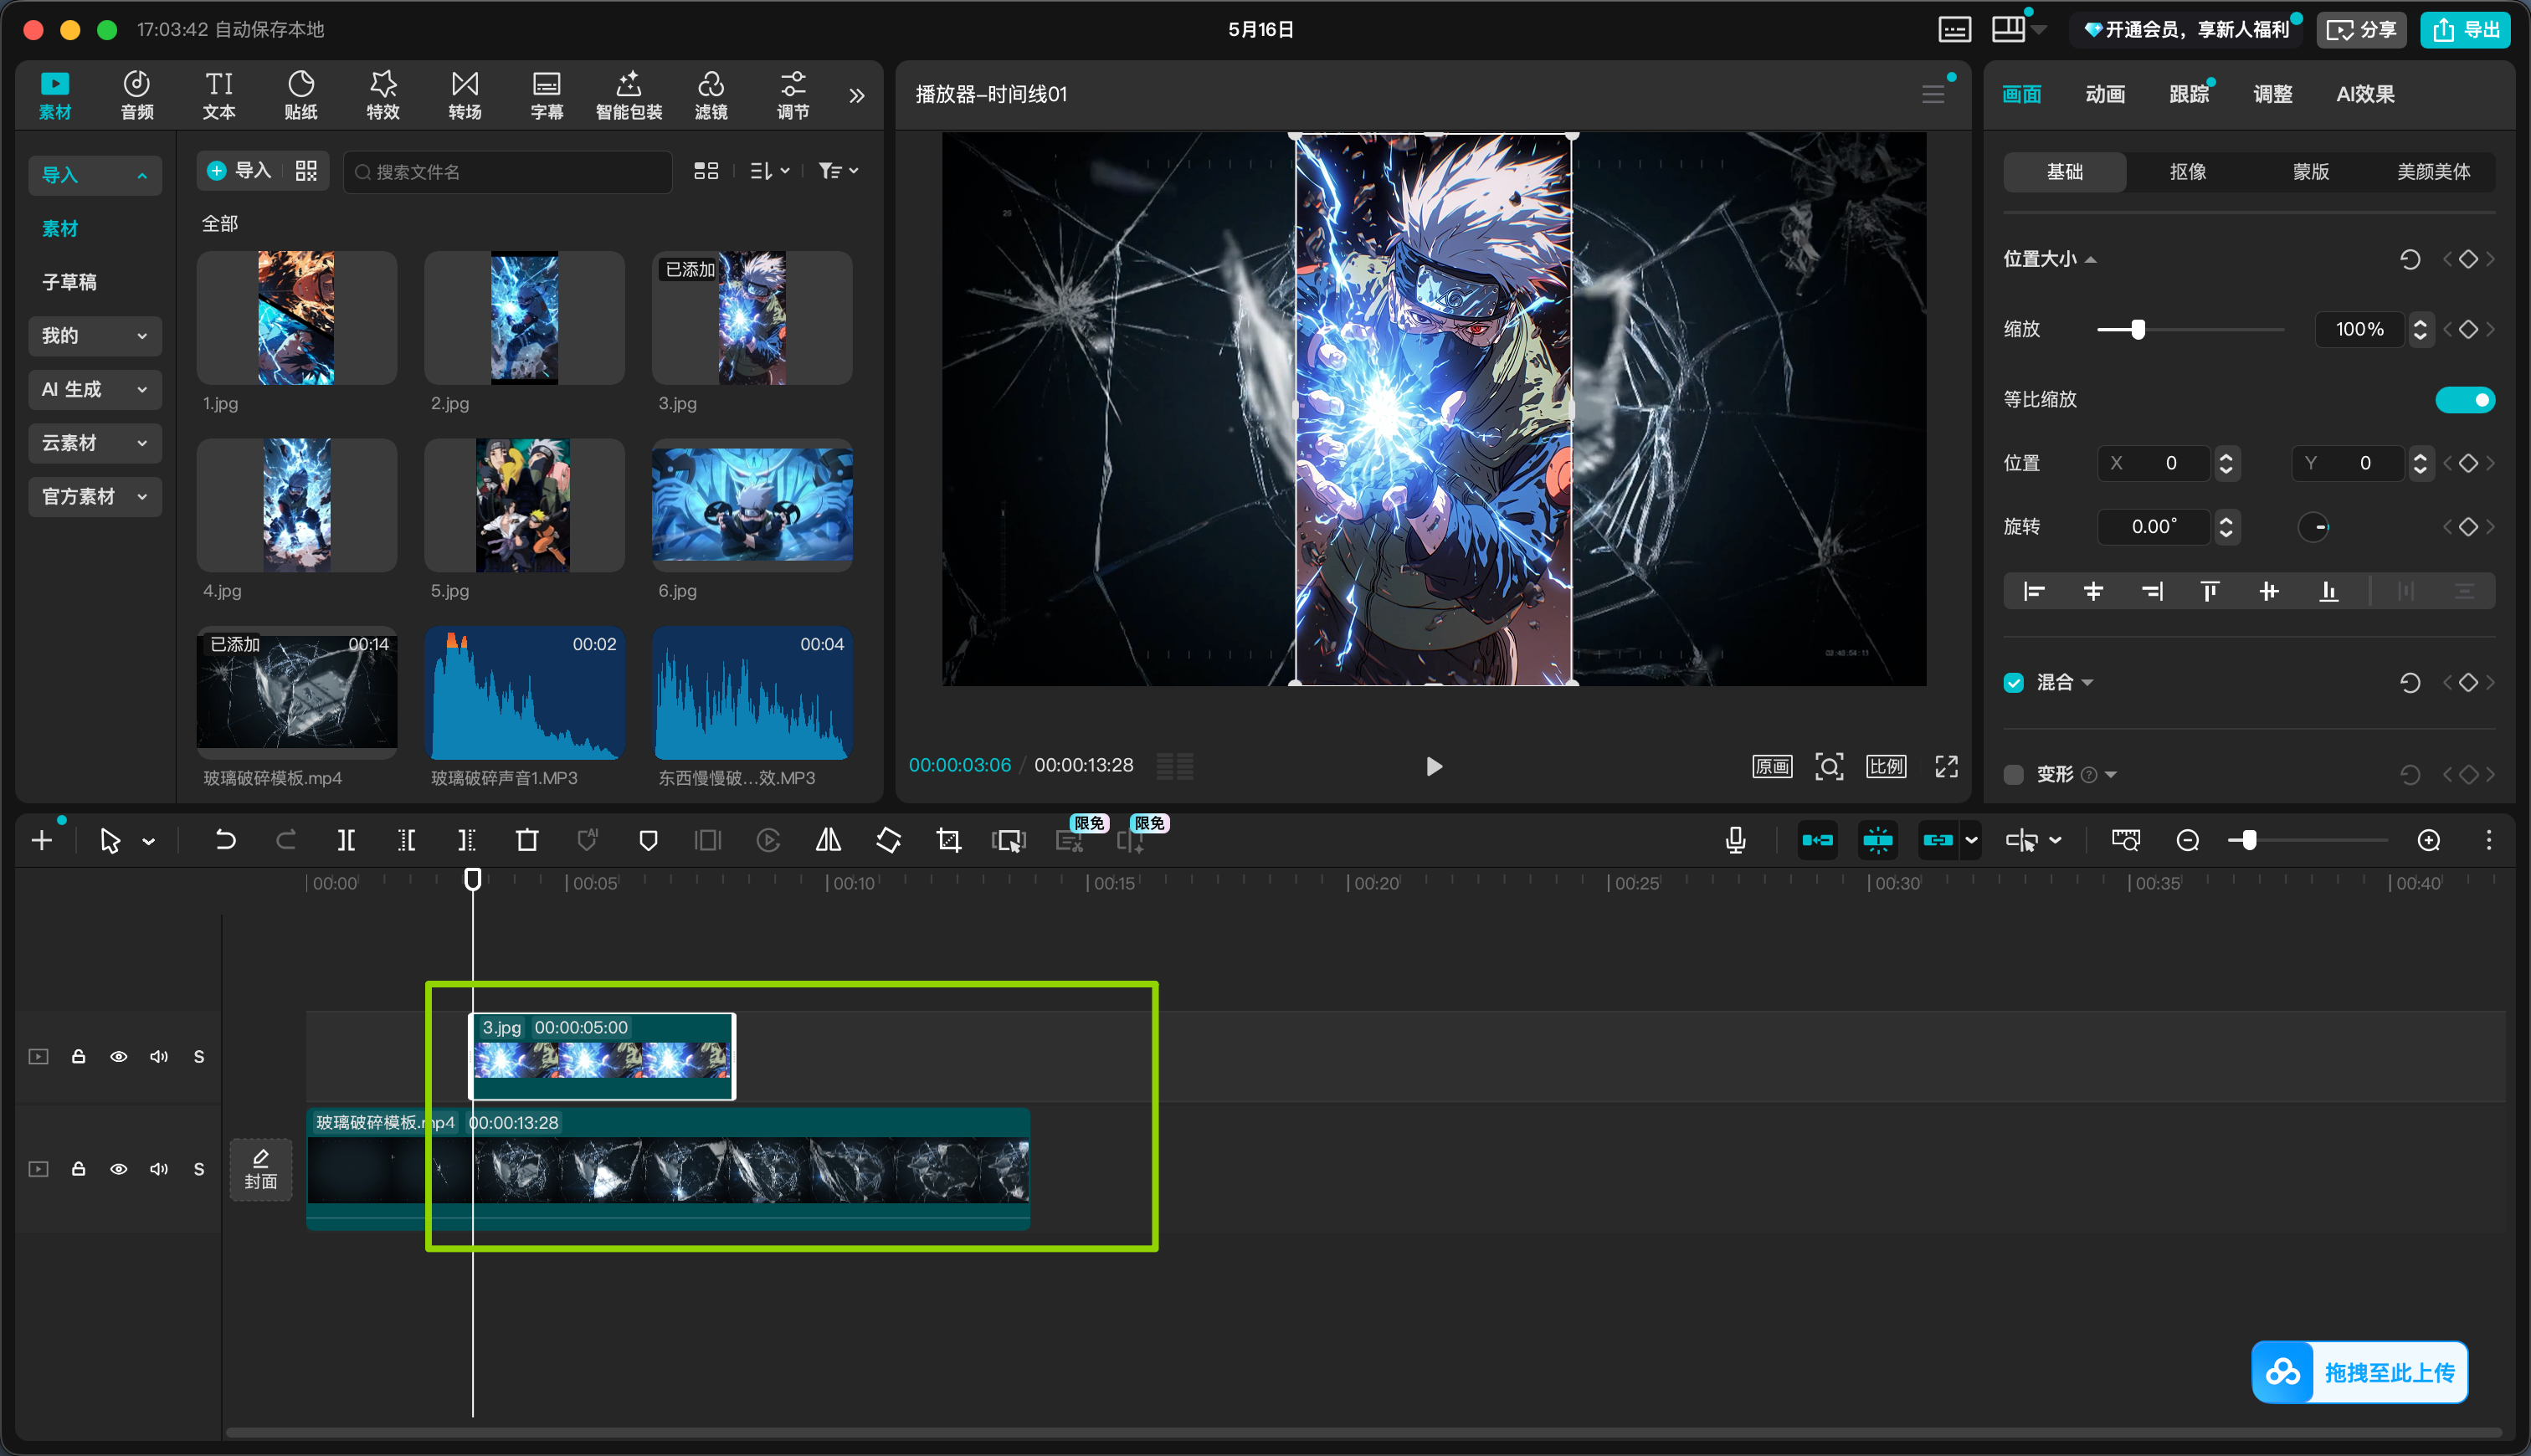Click the 拖拽至此上传 upload button
The height and width of the screenshot is (1456, 2531).
[x=2359, y=1372]
